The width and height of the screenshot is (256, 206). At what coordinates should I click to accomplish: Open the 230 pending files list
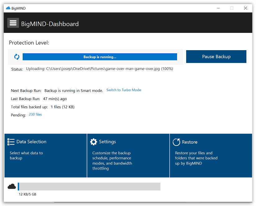point(35,115)
